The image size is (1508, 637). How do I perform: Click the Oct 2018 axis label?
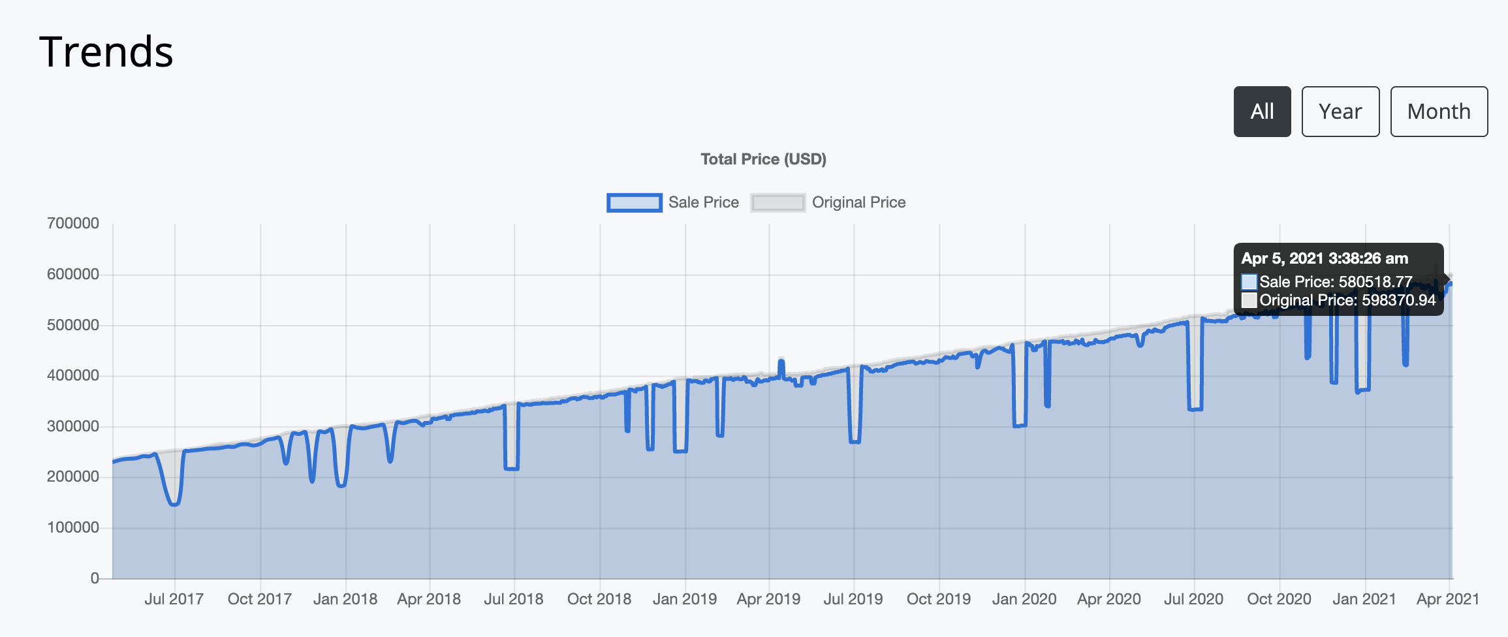599,599
